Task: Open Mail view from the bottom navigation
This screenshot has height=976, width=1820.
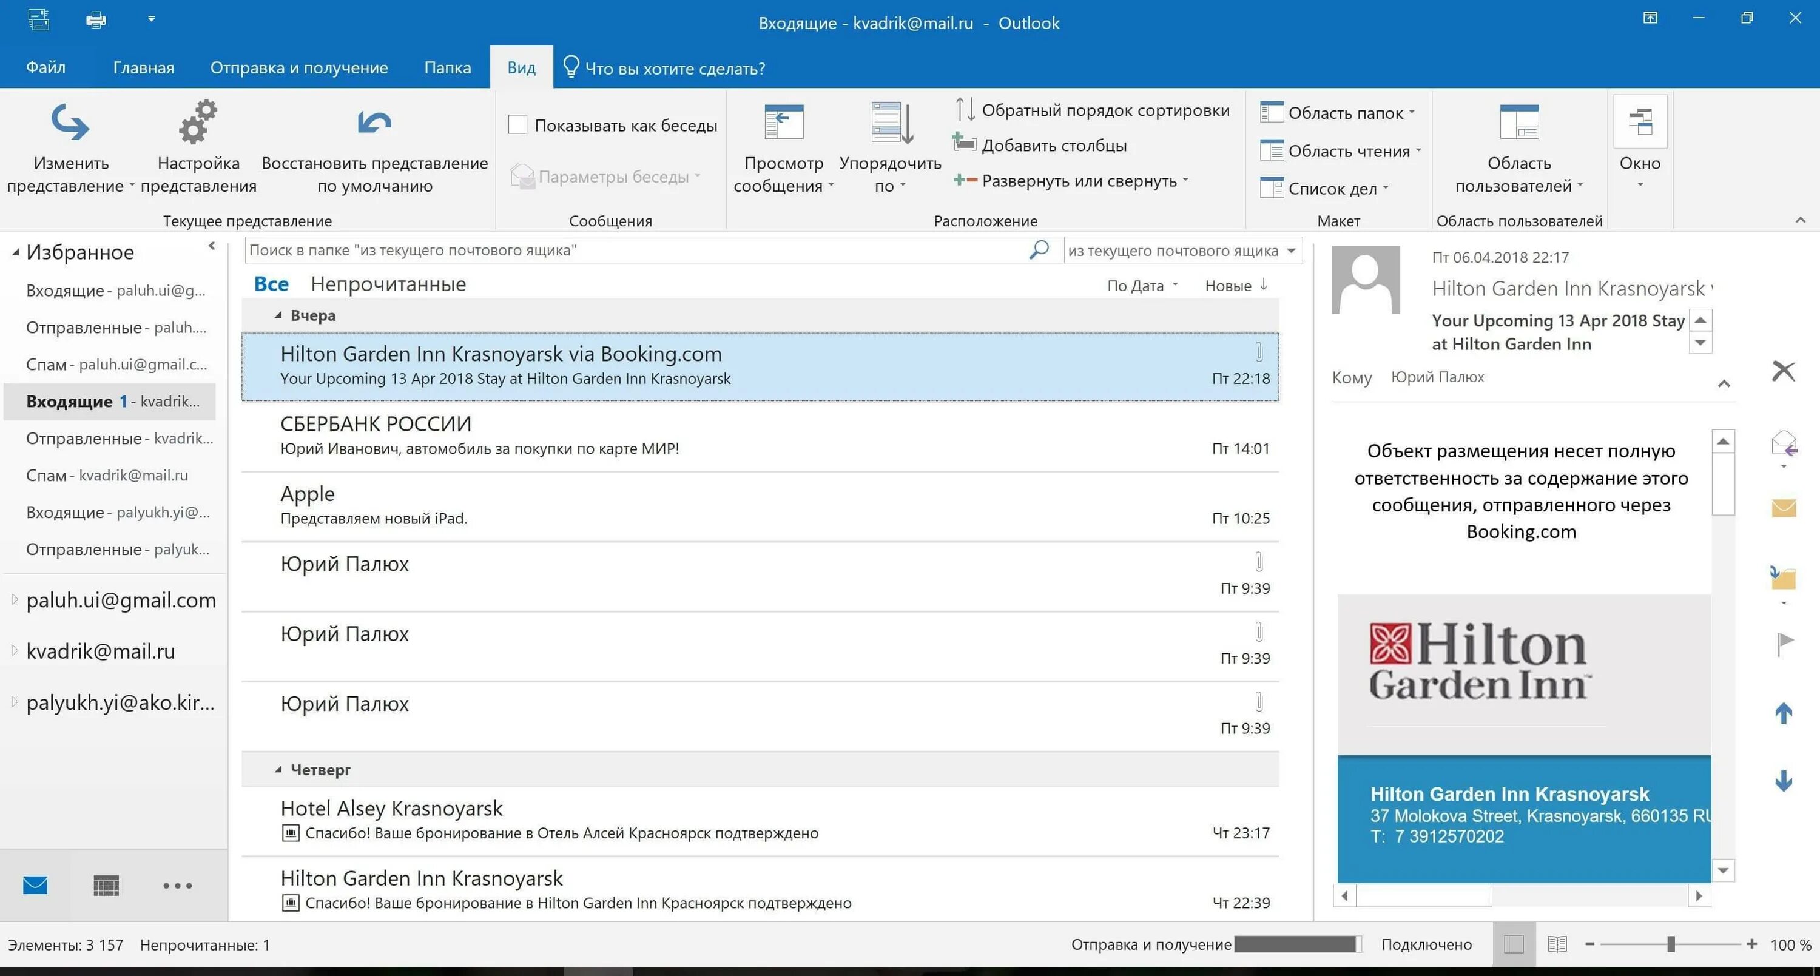Action: click(35, 886)
